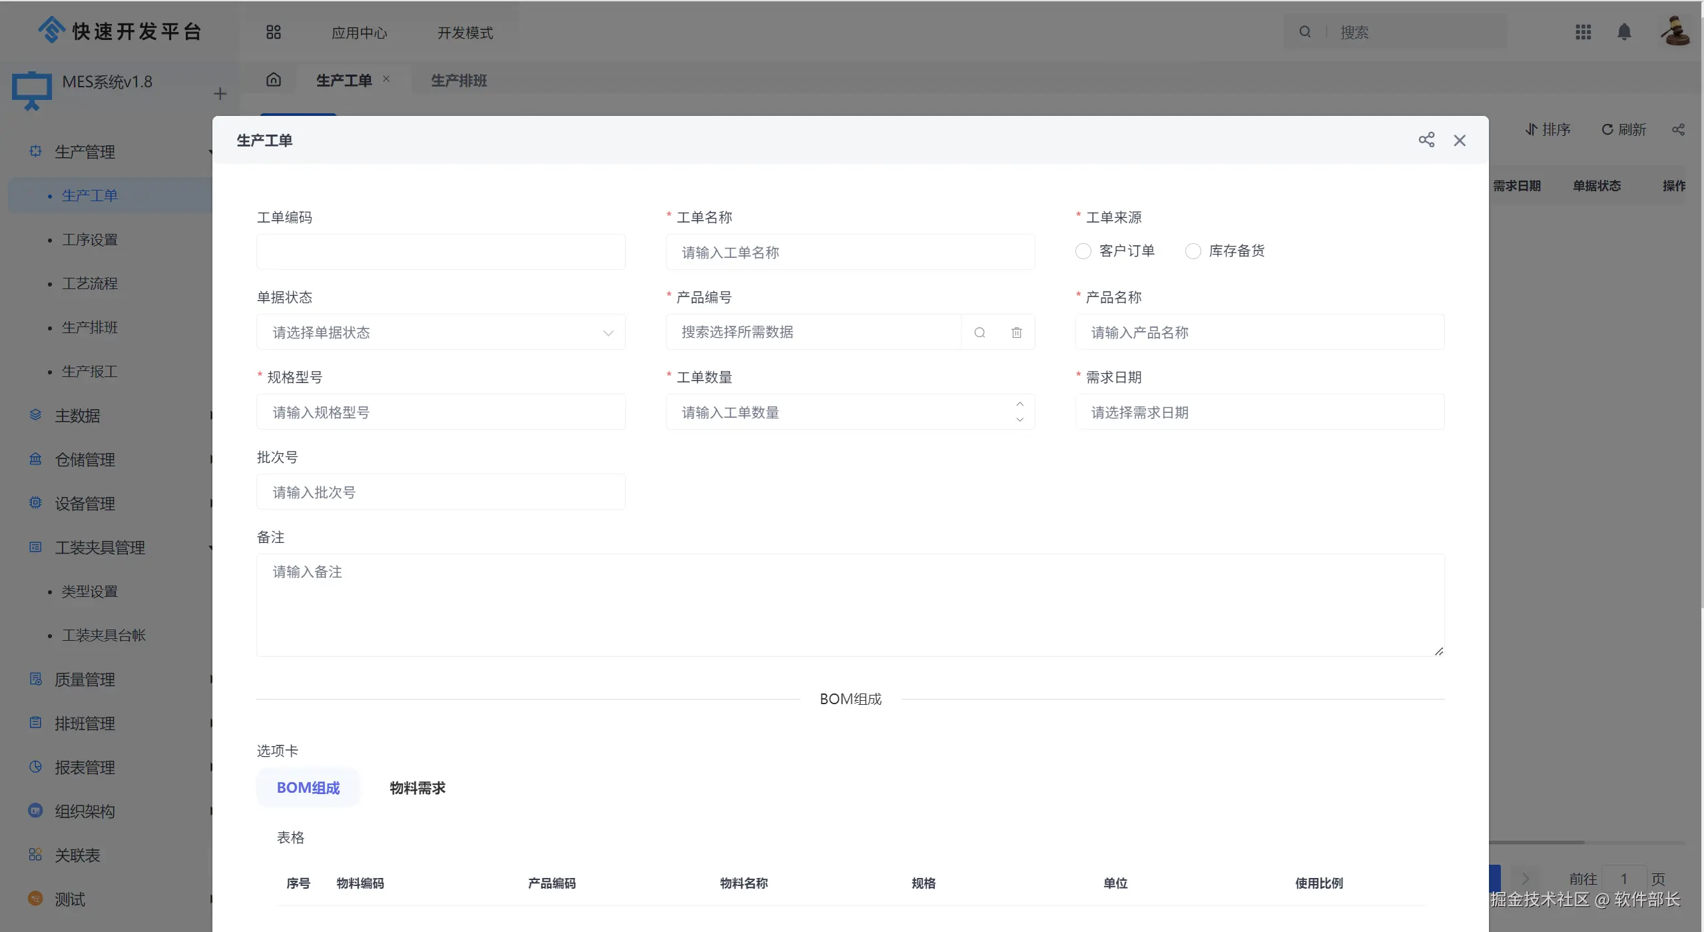Switch to the 物料需求 tab
This screenshot has height=932, width=1704.
pyautogui.click(x=418, y=788)
